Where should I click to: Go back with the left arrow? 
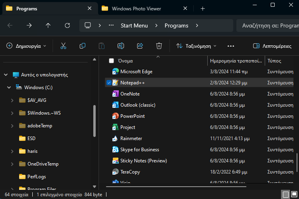(10, 25)
